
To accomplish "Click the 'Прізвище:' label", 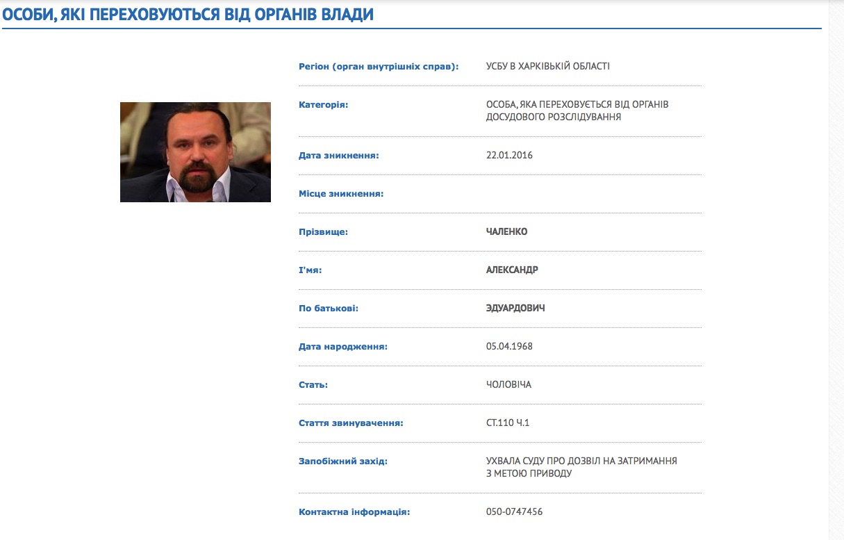I will click(323, 232).
